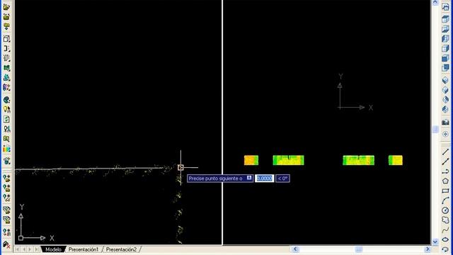Click horizontal scrollbar right arrow
The height and width of the screenshot is (255, 453).
tap(428, 249)
